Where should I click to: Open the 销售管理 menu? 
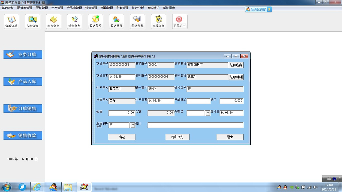click(x=91, y=8)
